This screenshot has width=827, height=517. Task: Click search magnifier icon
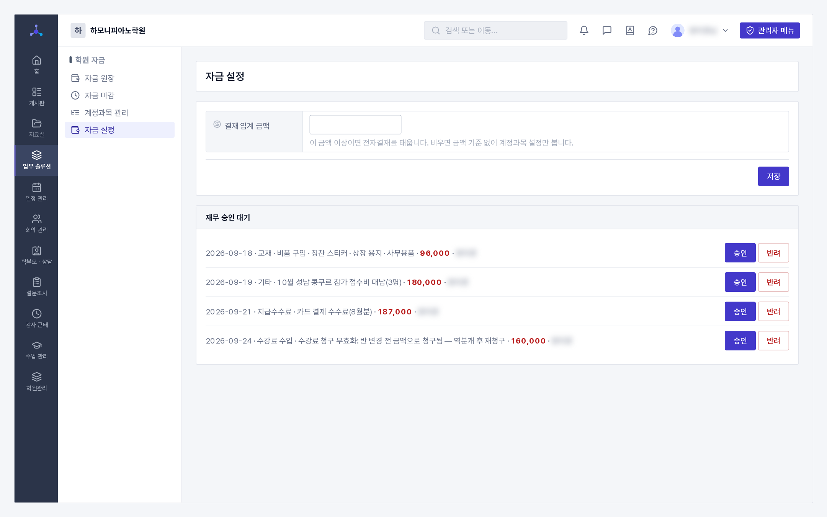(436, 30)
